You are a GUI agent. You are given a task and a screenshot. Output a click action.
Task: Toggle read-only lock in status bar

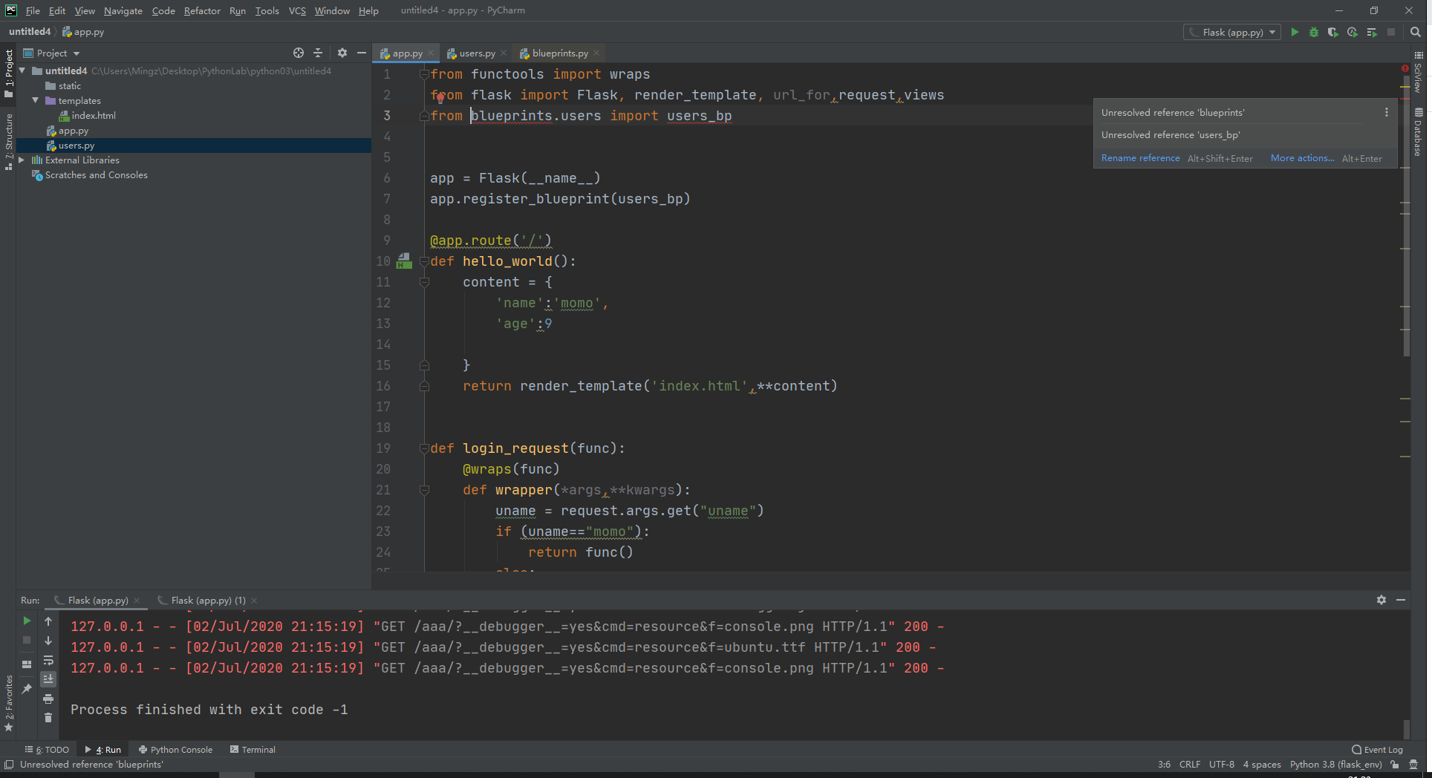coord(1395,765)
